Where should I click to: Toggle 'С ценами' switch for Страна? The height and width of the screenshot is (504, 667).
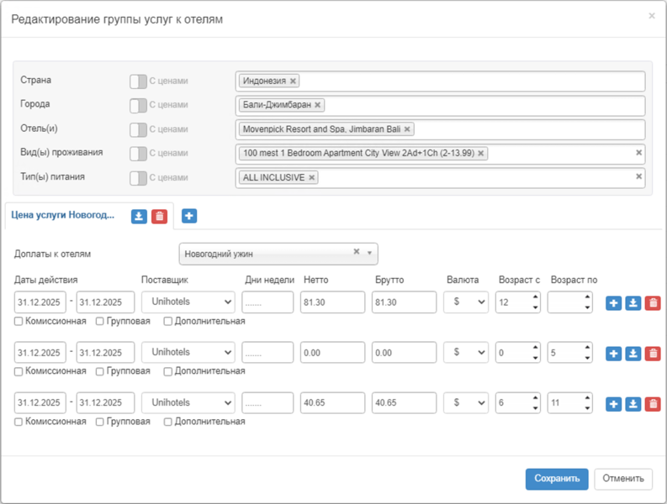(x=138, y=81)
